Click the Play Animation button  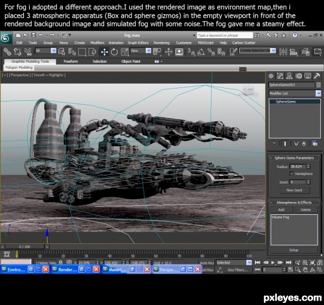(273, 262)
